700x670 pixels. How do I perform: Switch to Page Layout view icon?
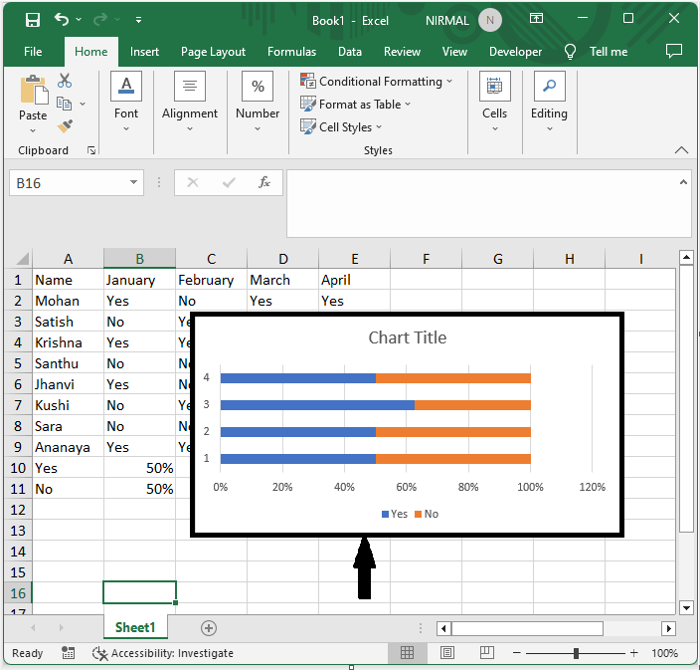tap(446, 652)
